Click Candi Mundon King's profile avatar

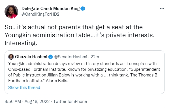click(11, 12)
